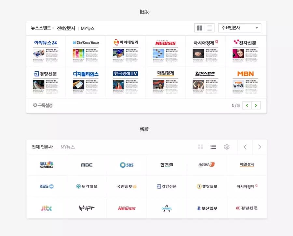Image resolution: width=293 pixels, height=236 pixels.
Task: Go to next page in old version
Action: pyautogui.click(x=256, y=106)
